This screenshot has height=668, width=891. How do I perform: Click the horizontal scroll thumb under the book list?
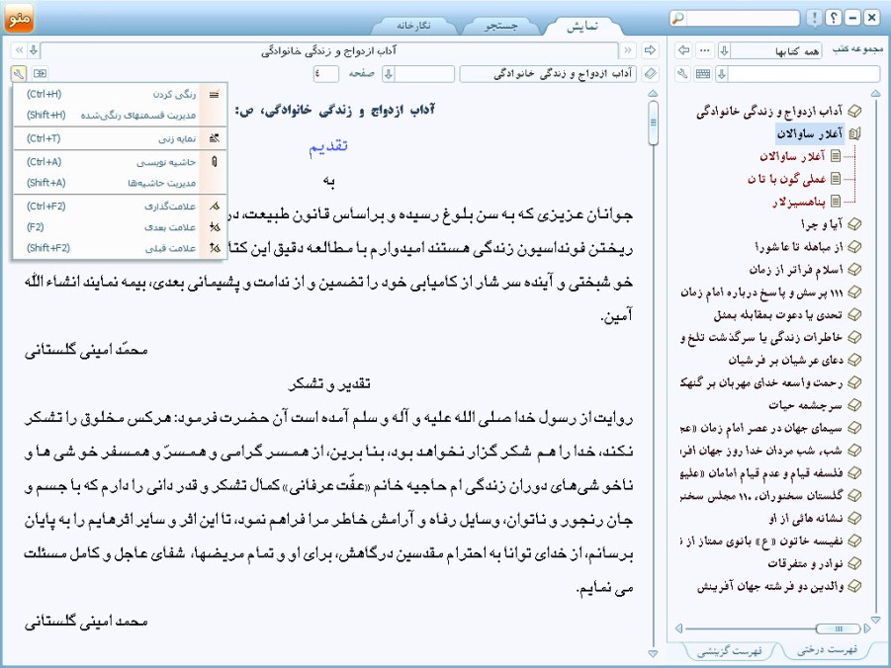[x=839, y=628]
